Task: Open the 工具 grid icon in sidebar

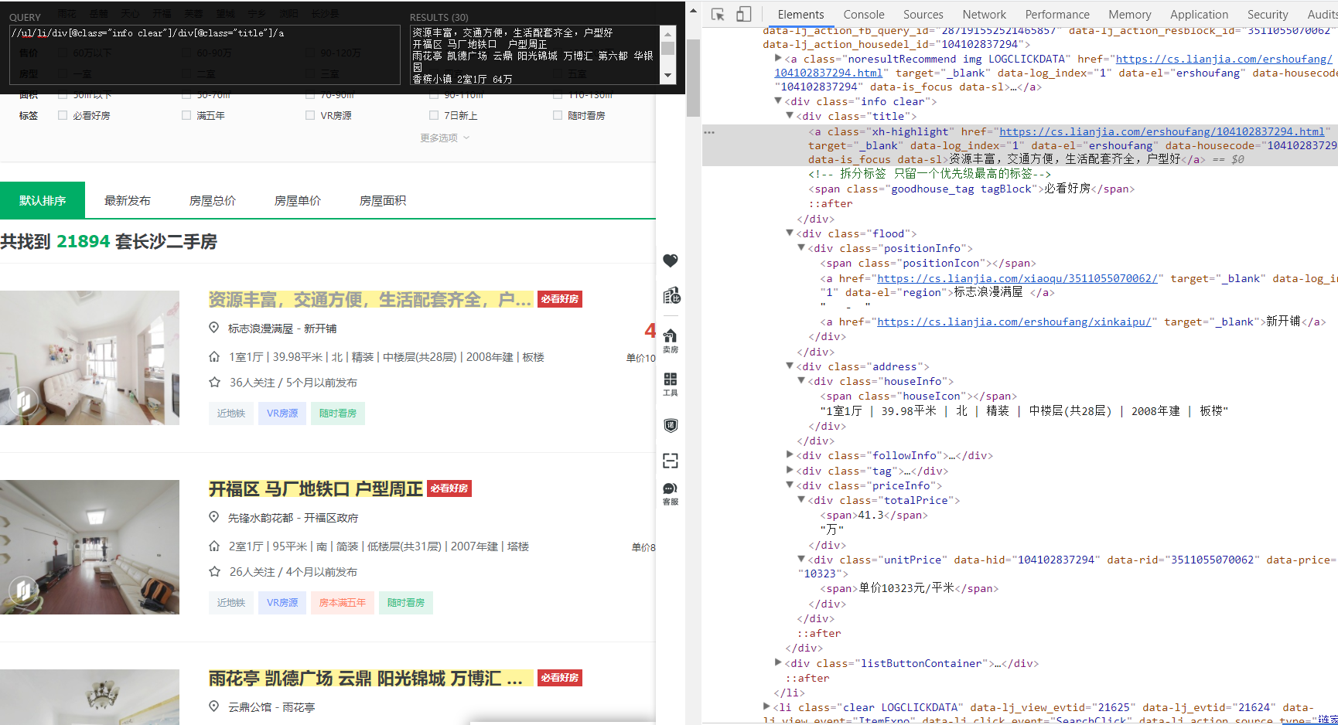Action: [671, 384]
